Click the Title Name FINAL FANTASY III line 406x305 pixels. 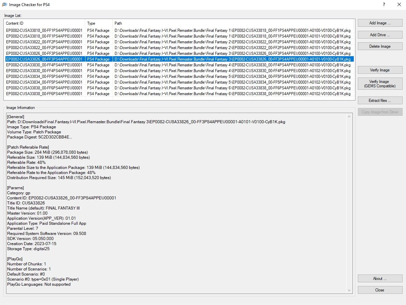43,208
